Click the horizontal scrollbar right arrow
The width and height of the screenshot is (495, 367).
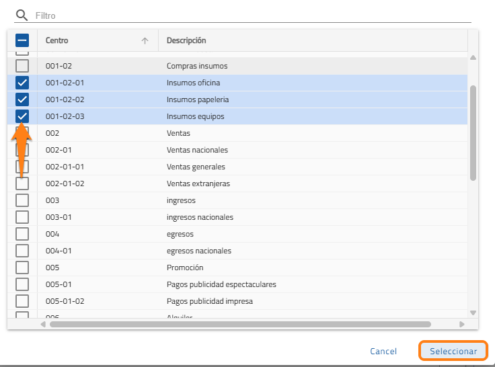click(461, 324)
